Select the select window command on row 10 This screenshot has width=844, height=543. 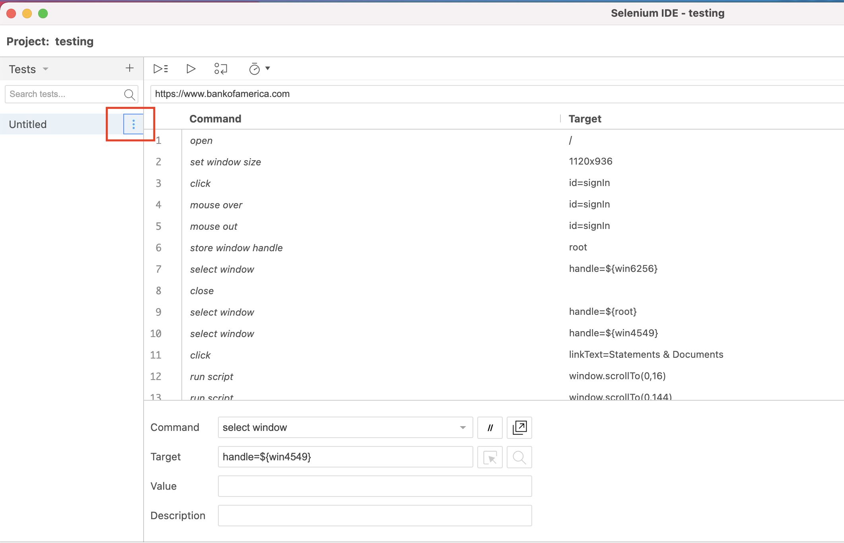(222, 334)
